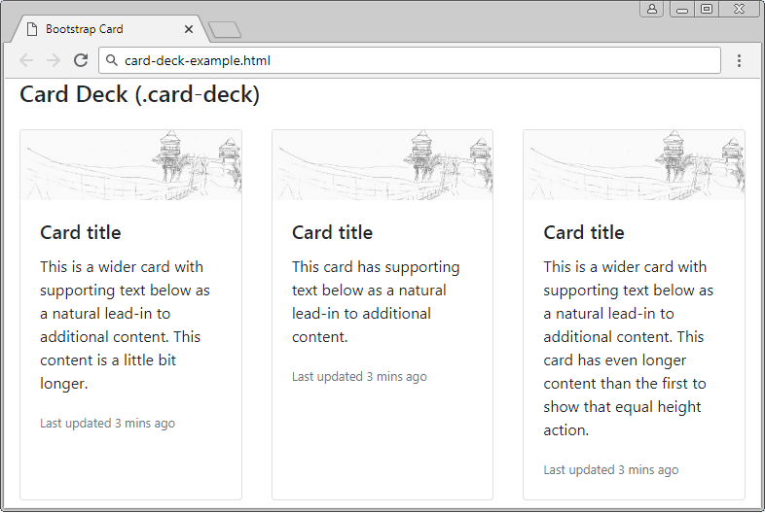Image resolution: width=765 pixels, height=513 pixels.
Task: Close the Bootstrap Card tab
Action: tap(188, 29)
